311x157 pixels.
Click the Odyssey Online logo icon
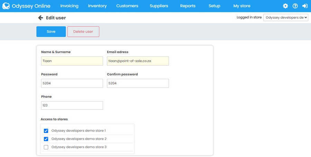6,6
